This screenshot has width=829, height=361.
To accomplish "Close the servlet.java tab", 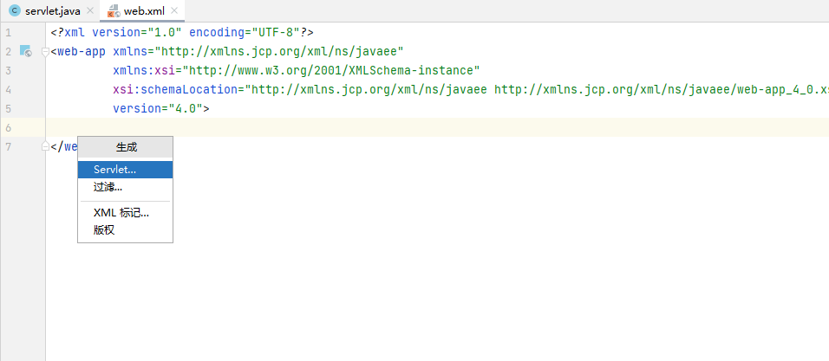I will (90, 11).
